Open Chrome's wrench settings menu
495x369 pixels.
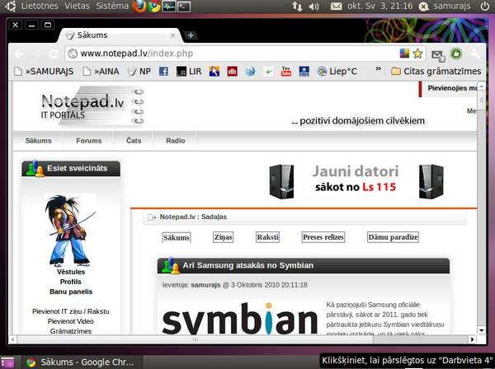pos(474,54)
